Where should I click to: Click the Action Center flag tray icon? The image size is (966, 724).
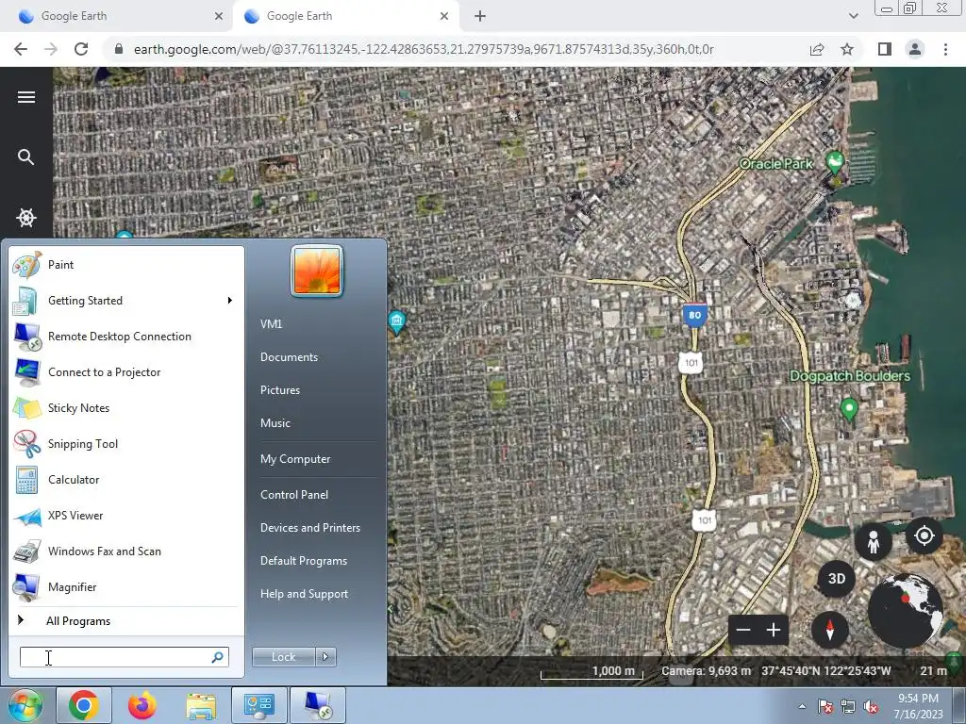(x=824, y=707)
